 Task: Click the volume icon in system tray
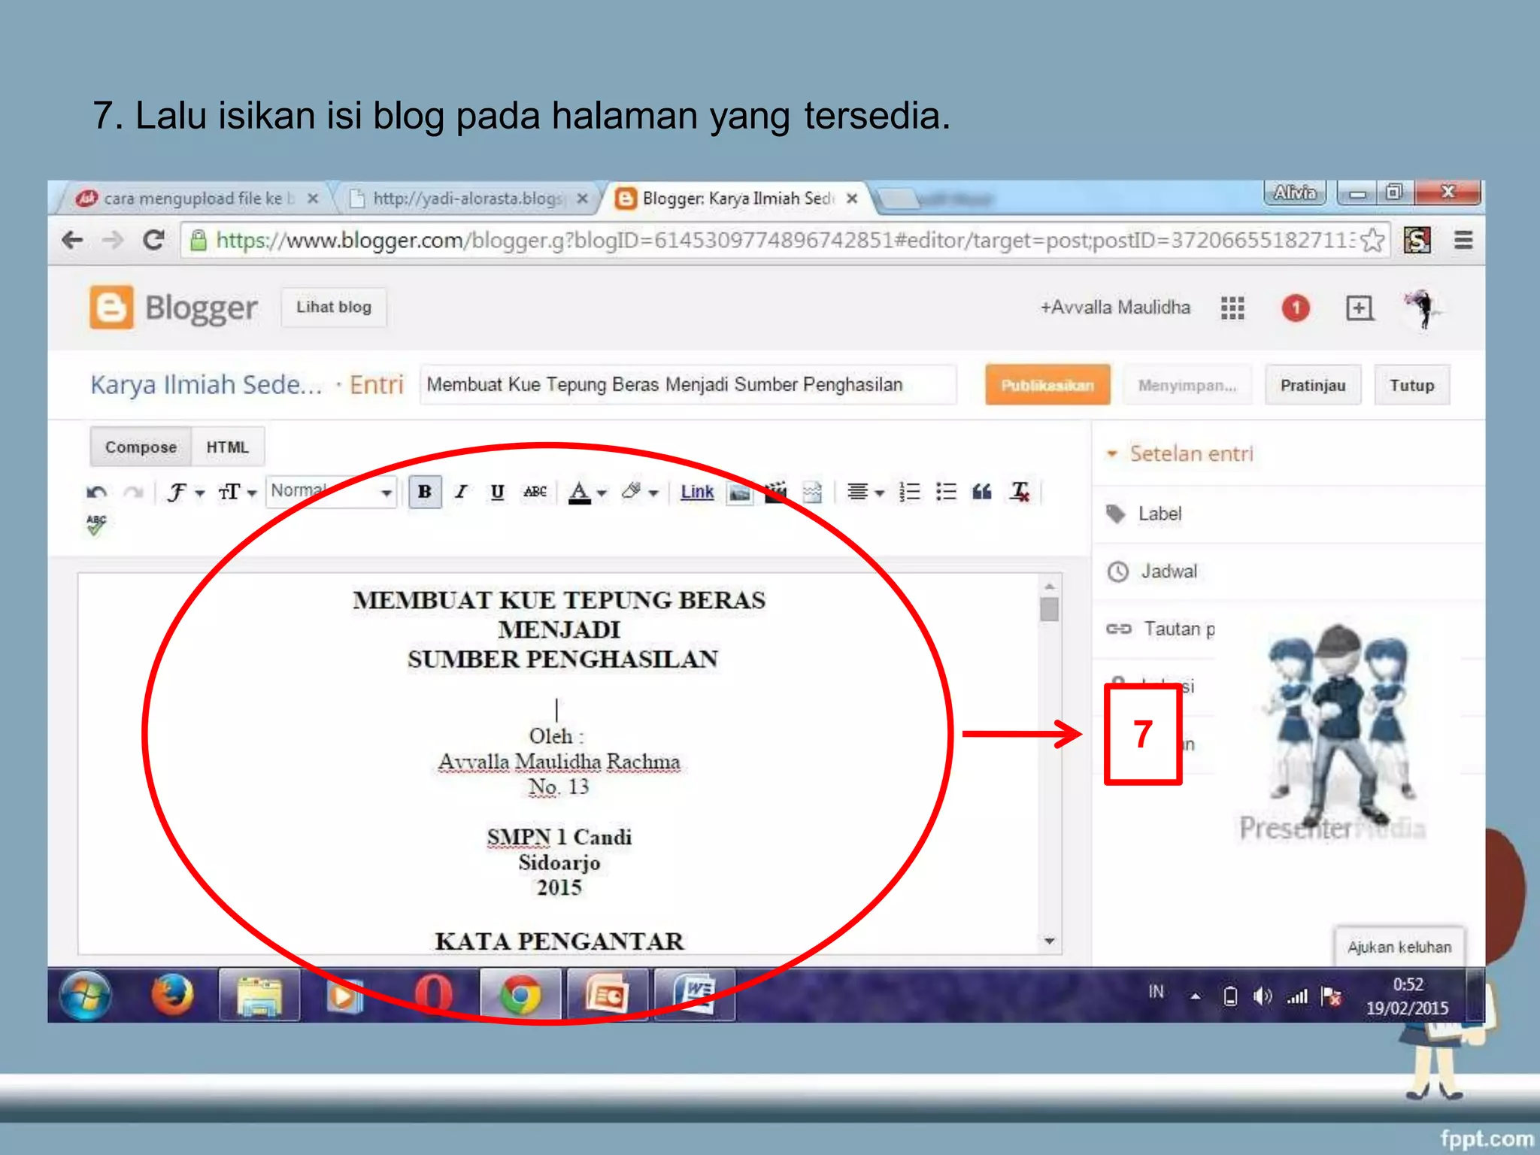1263,997
